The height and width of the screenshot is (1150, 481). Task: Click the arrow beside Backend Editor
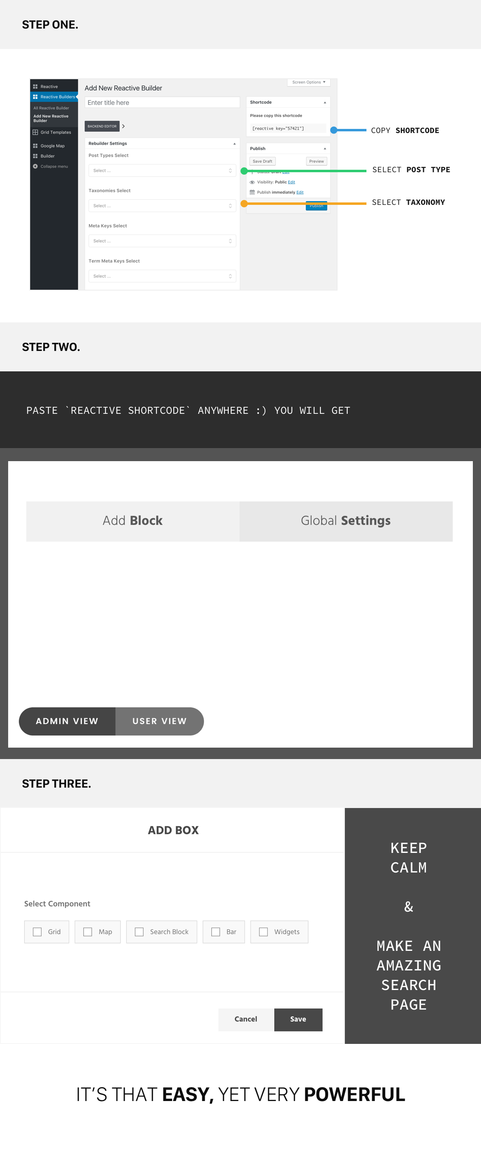tap(124, 127)
